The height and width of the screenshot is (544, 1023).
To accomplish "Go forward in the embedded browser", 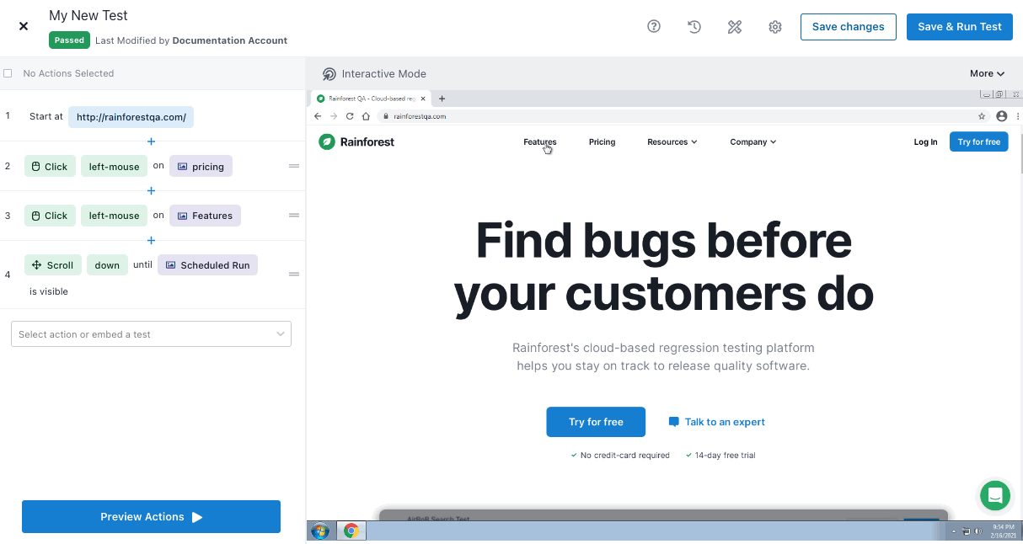I will 334,116.
